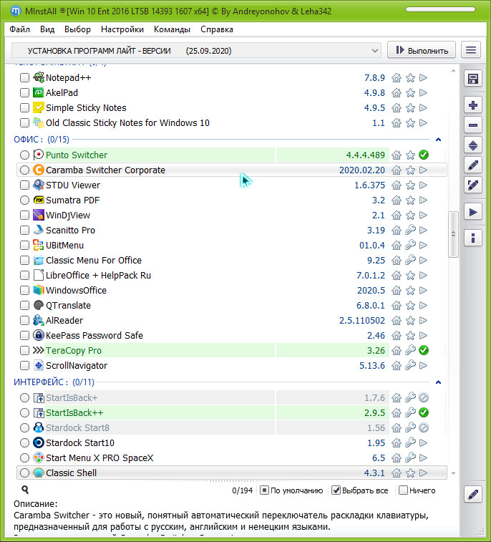The width and height of the screenshot is (491, 542).
Task: Select Punto Switcher radio button
Action: [24, 155]
